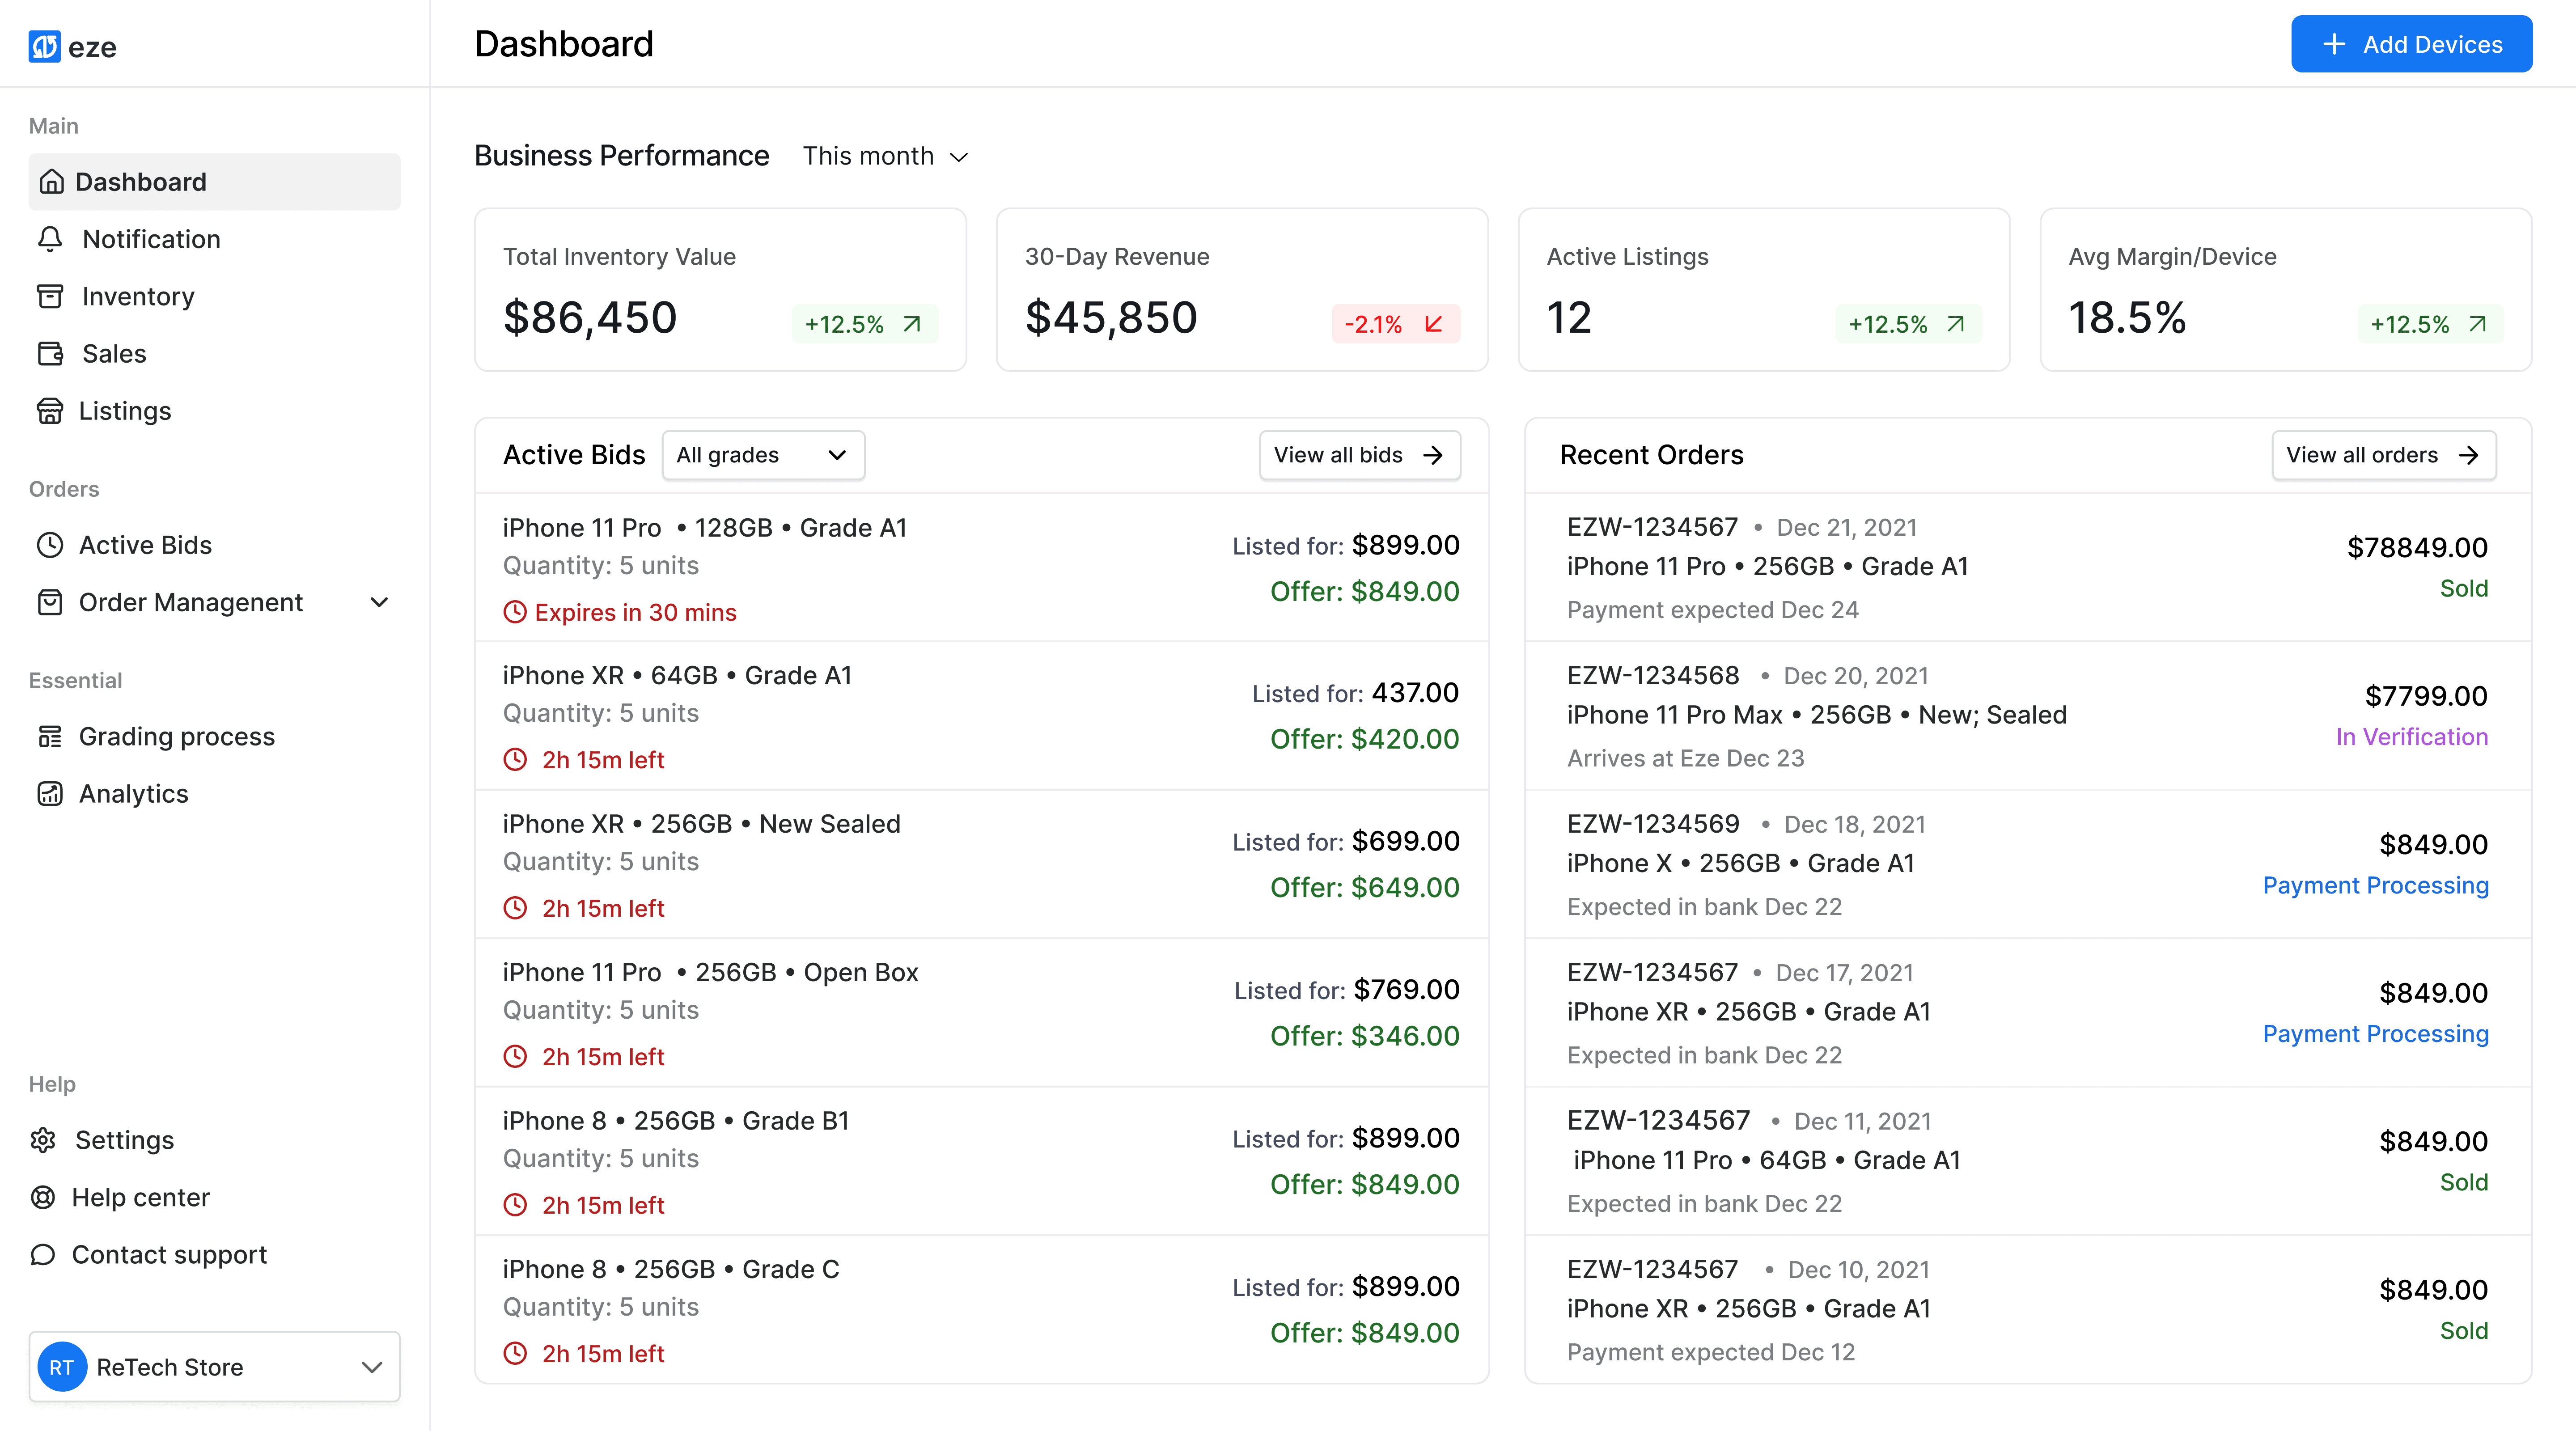Click the eze logo icon
The height and width of the screenshot is (1431, 2576).
click(x=44, y=46)
